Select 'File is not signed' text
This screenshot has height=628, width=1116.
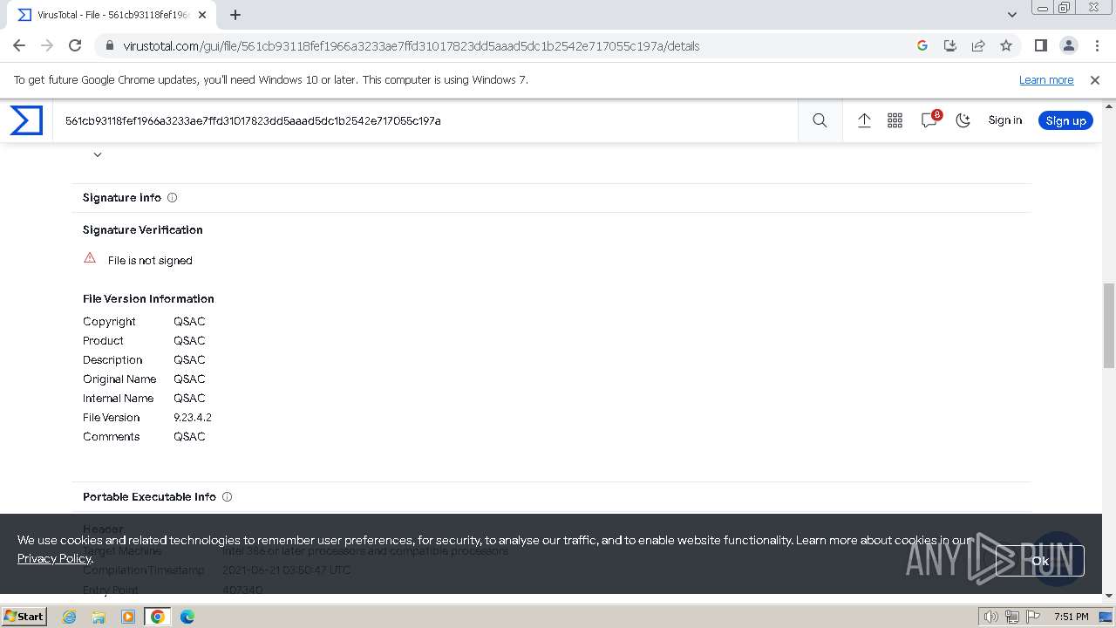pos(150,260)
